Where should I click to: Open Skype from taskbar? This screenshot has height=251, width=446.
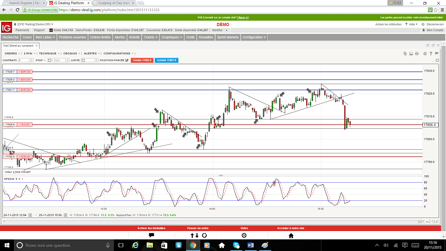[236, 245]
